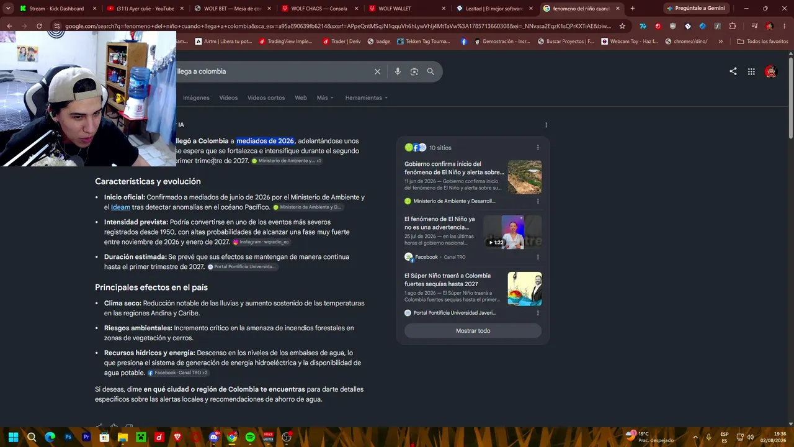Viewport: 794px width, 447px height.
Task: Open a new browser tab
Action: coord(632,9)
